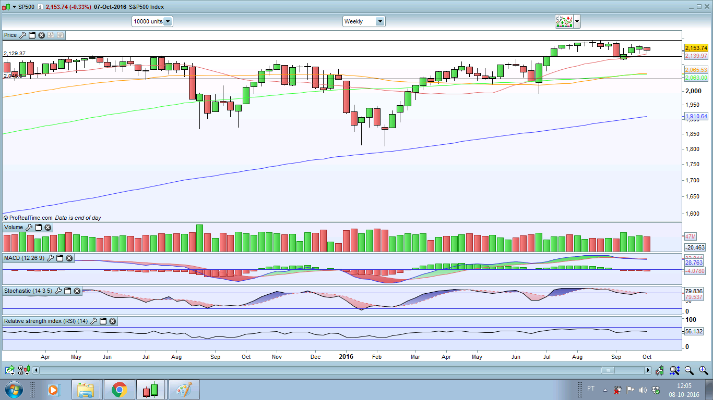Click the 2,129.37 horizontal line label
The height and width of the screenshot is (400, 713).
(15, 54)
